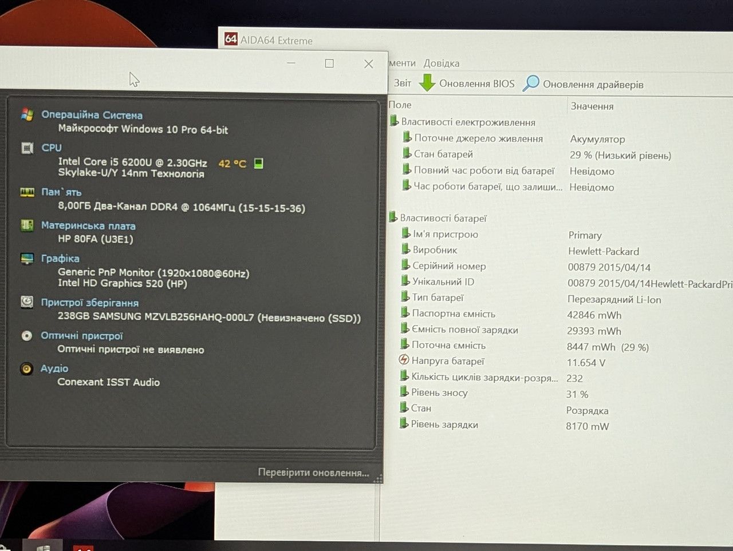The image size is (733, 551).
Task: Open the Операційна Система section link
Action: coord(92,115)
